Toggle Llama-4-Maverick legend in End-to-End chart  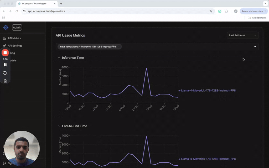point(207,159)
